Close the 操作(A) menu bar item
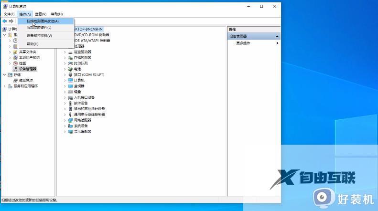 point(25,14)
